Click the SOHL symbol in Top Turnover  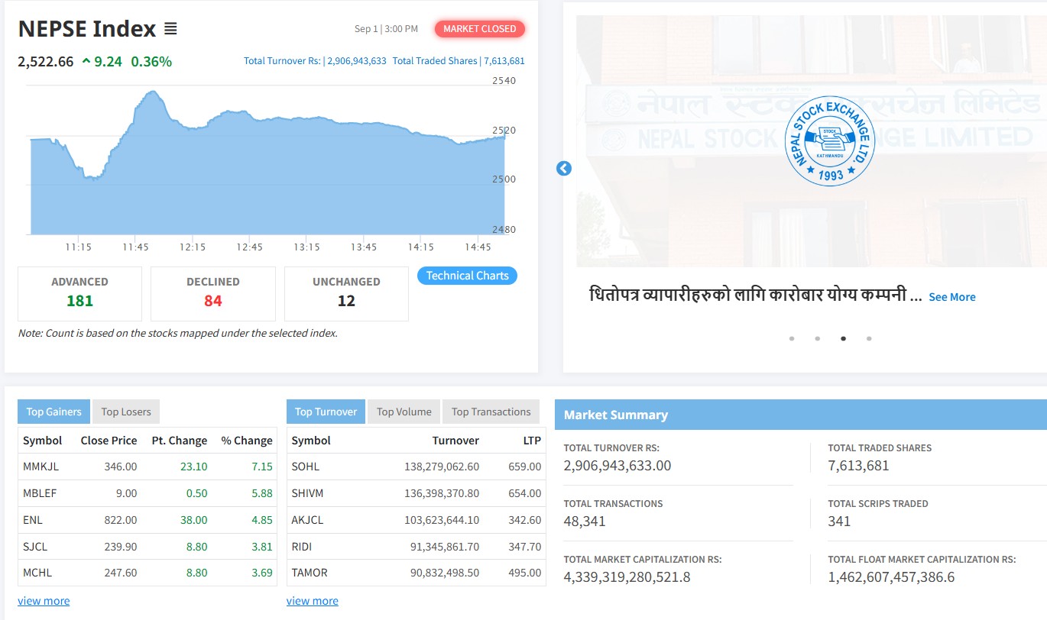(306, 467)
